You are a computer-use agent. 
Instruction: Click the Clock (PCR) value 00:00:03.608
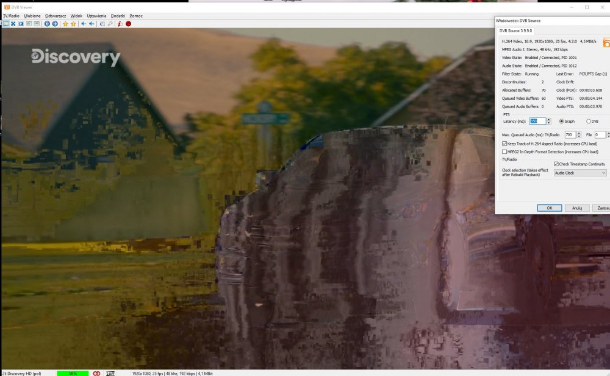[590, 90]
